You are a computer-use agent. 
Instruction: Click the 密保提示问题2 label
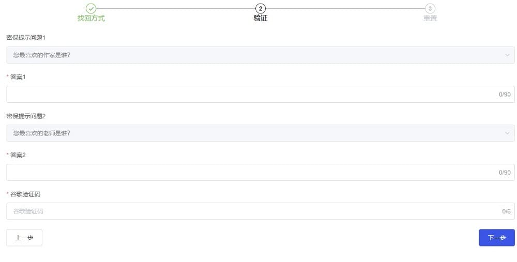26,116
